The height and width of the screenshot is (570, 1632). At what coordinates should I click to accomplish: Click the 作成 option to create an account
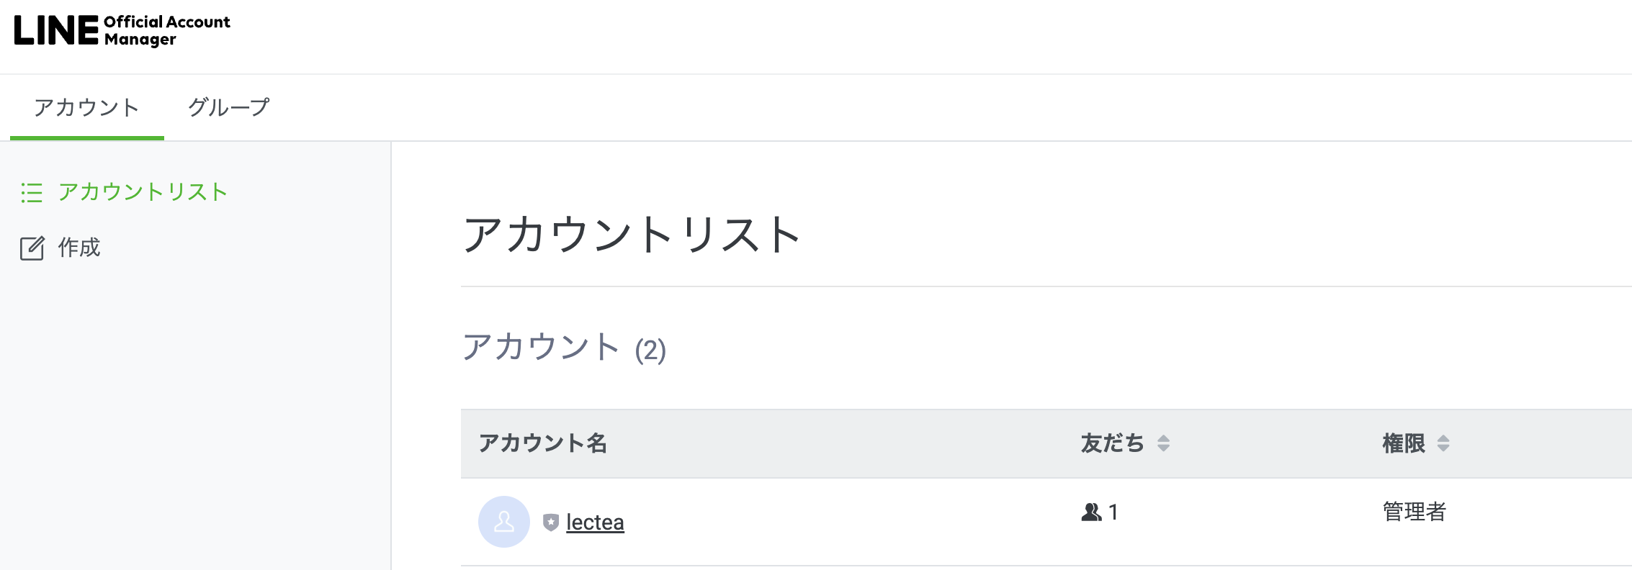78,248
